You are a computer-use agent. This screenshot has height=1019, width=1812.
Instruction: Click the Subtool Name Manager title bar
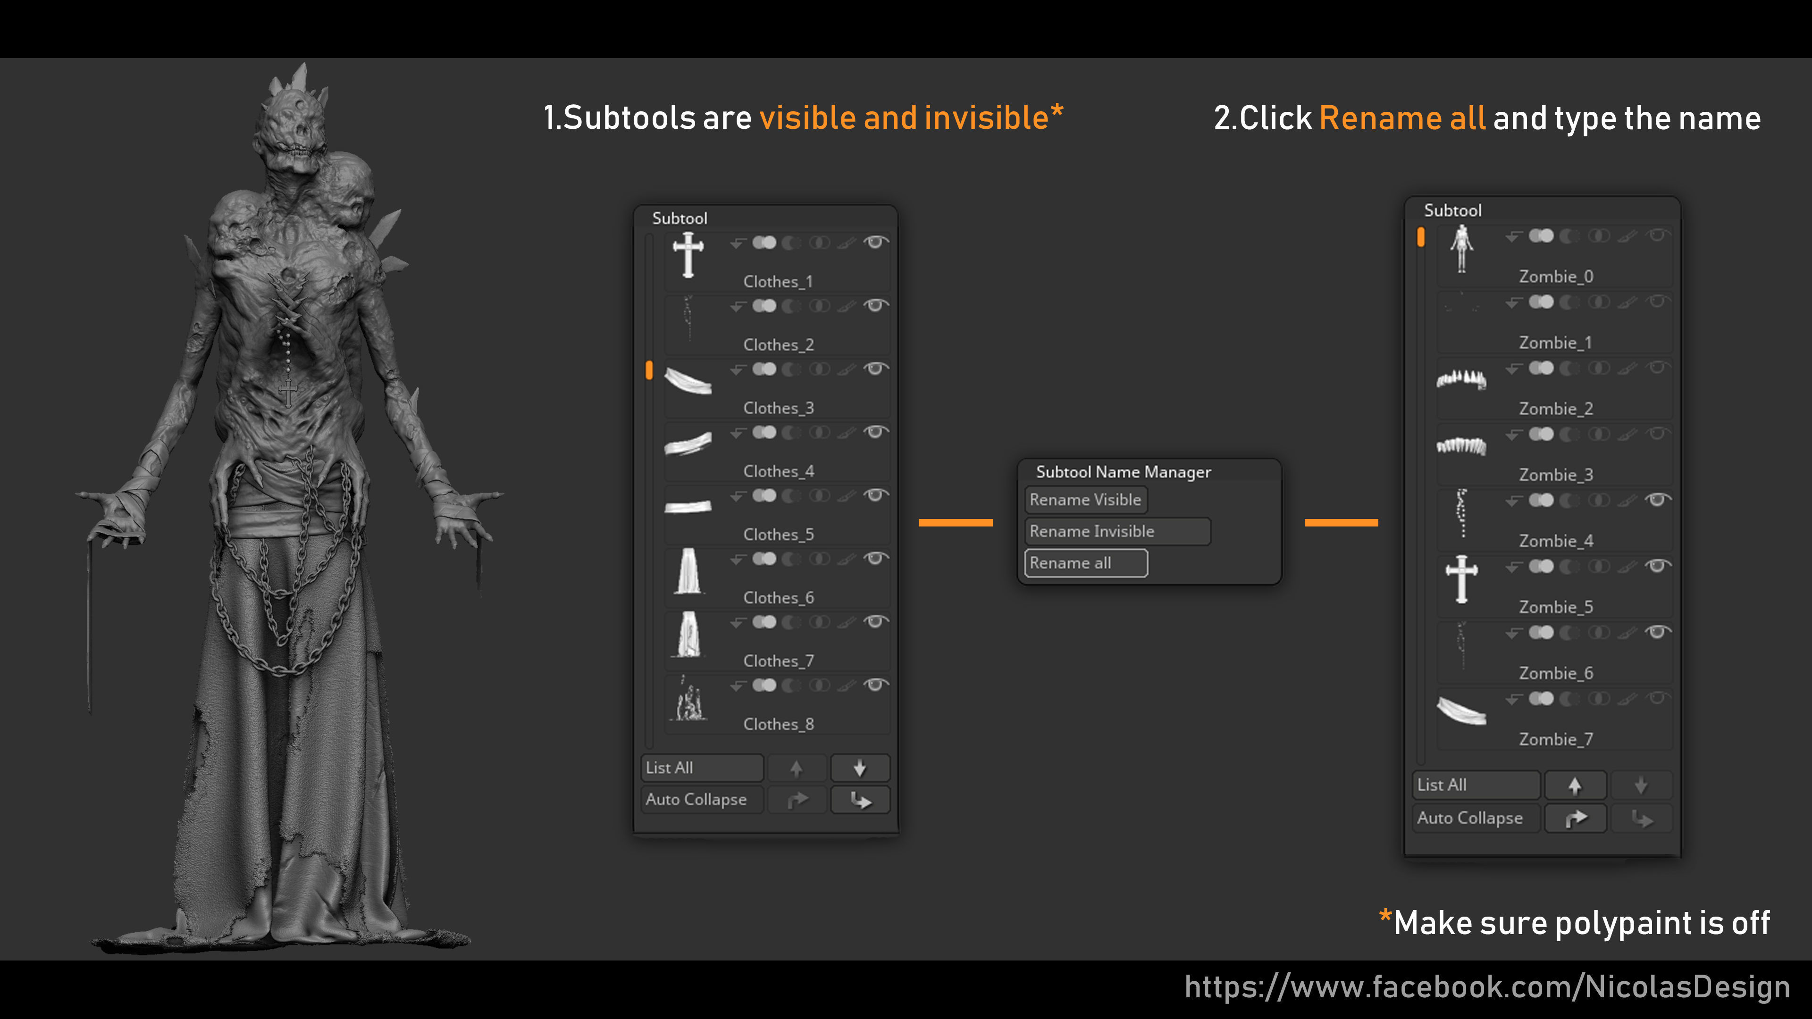[x=1123, y=472]
